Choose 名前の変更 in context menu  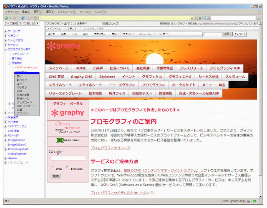click(x=23, y=95)
